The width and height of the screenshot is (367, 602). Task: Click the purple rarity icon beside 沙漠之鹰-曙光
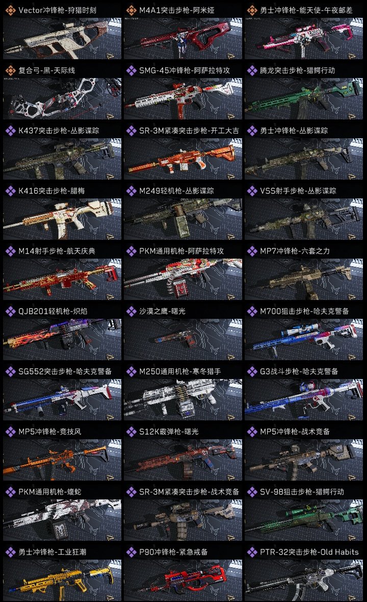(131, 311)
